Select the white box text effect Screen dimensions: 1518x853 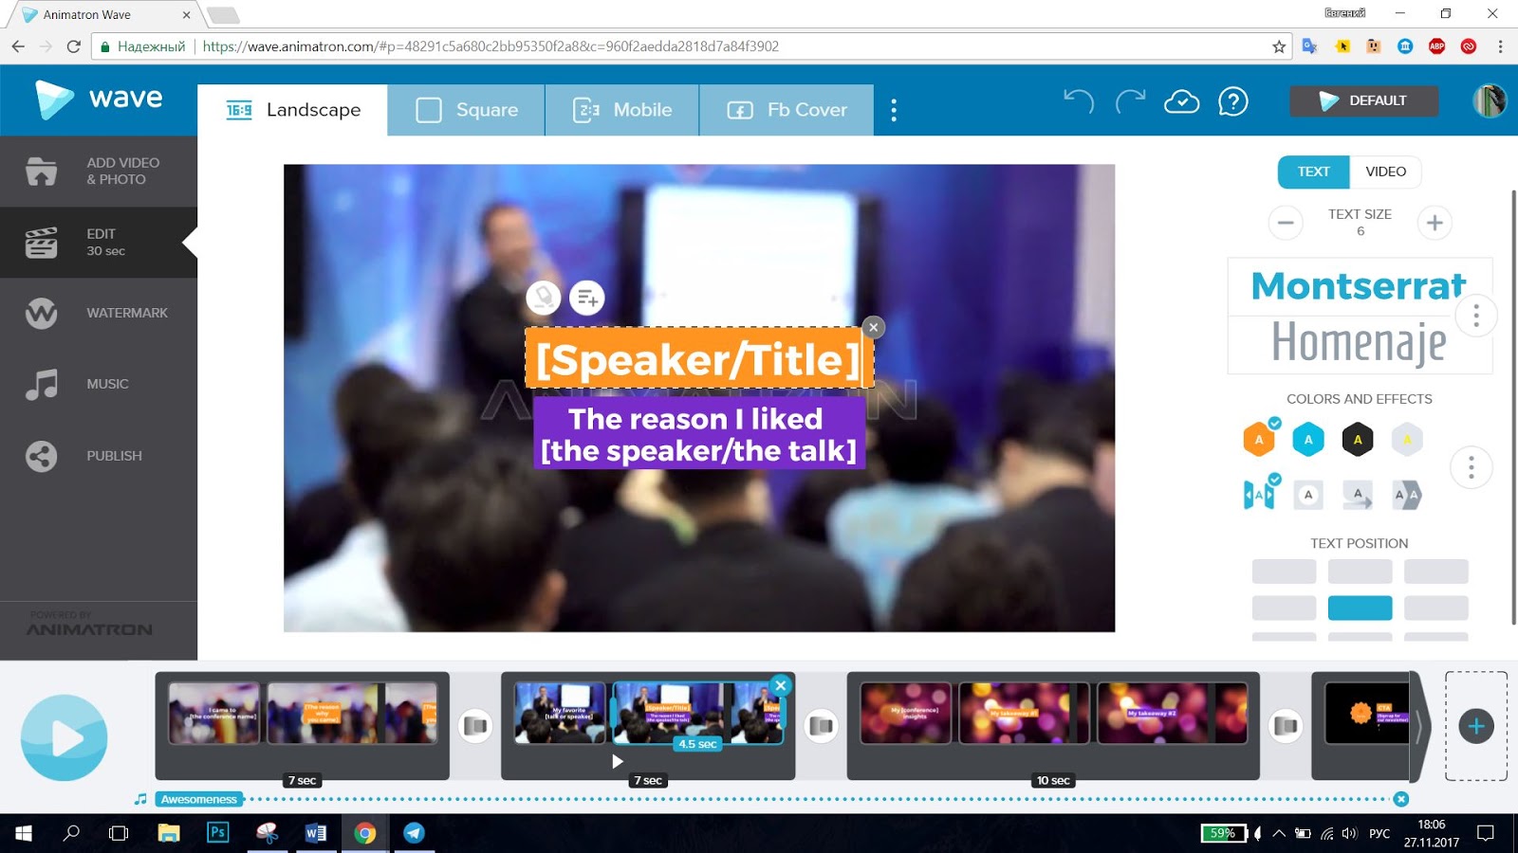click(x=1308, y=494)
